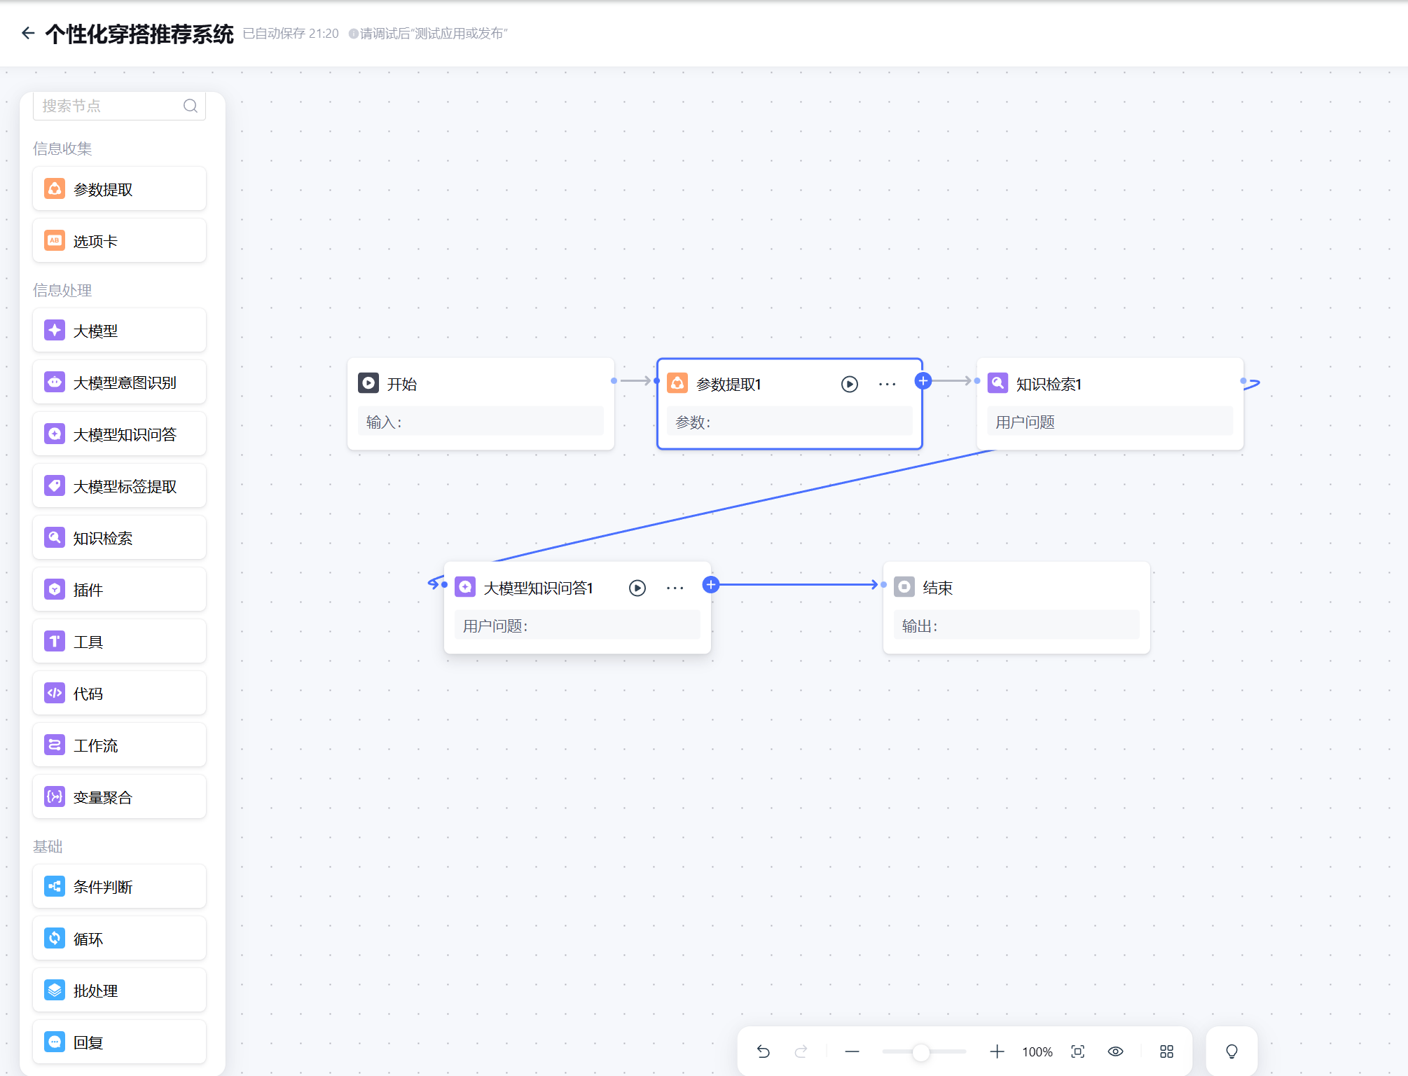Screen dimensions: 1408x1076
Task: Select 条件判断 in the node list
Action: (119, 887)
